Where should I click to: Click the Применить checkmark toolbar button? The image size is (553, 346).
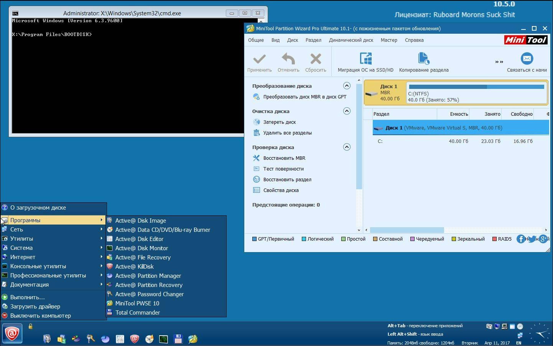click(x=260, y=62)
